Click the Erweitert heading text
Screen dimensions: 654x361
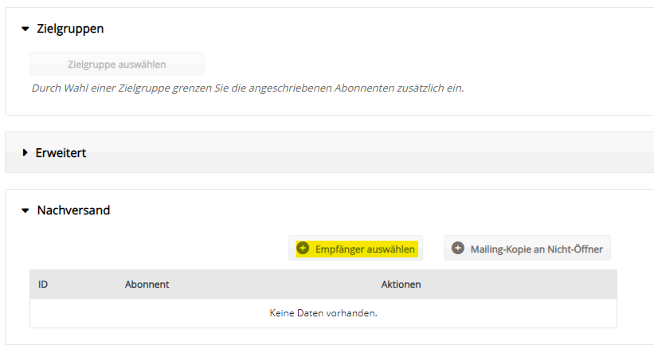tap(61, 153)
